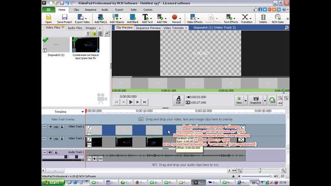Play the clip preview

(131, 102)
